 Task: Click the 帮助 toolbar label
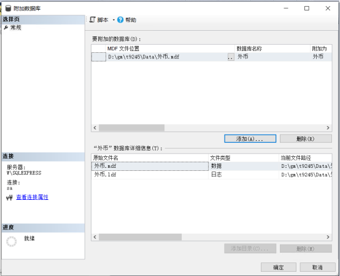click(x=131, y=20)
